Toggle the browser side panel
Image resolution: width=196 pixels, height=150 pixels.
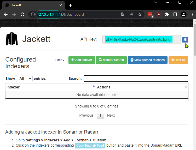175,14
